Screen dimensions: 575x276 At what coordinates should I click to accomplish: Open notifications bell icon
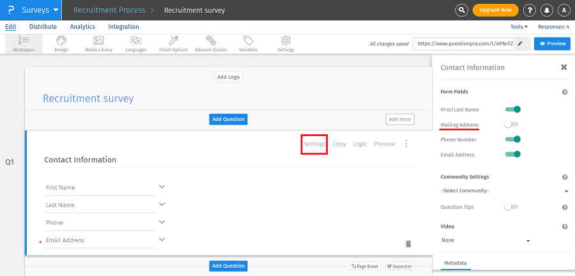point(547,10)
